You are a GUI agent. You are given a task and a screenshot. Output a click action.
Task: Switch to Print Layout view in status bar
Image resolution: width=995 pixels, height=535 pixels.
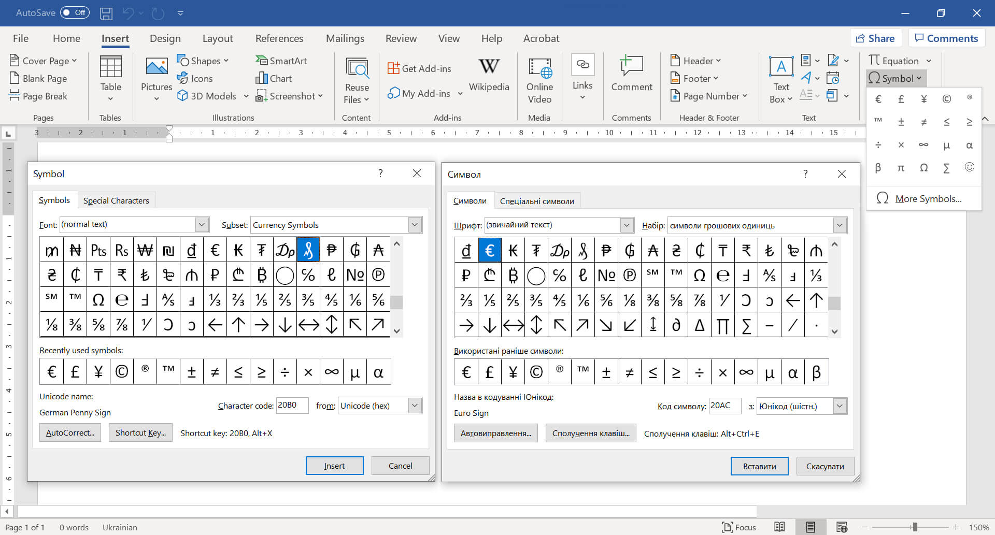[x=811, y=527]
